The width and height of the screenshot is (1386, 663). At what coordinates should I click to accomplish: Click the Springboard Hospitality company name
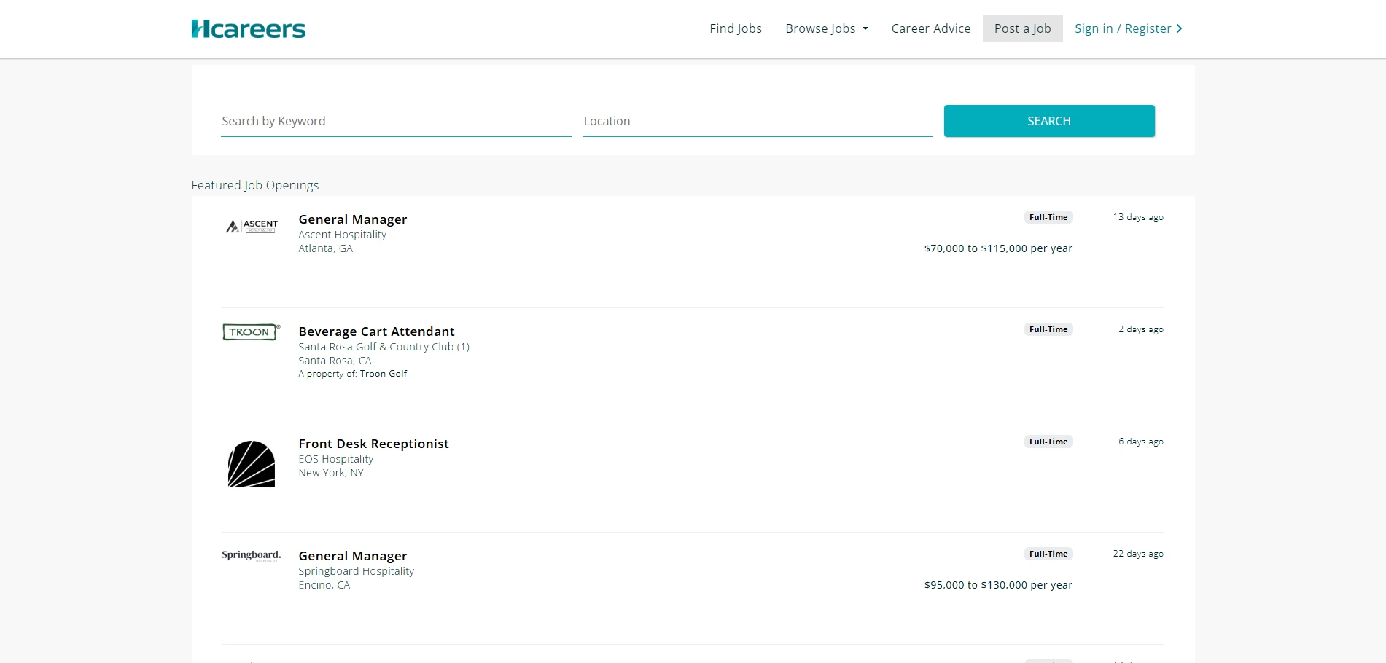click(x=356, y=571)
